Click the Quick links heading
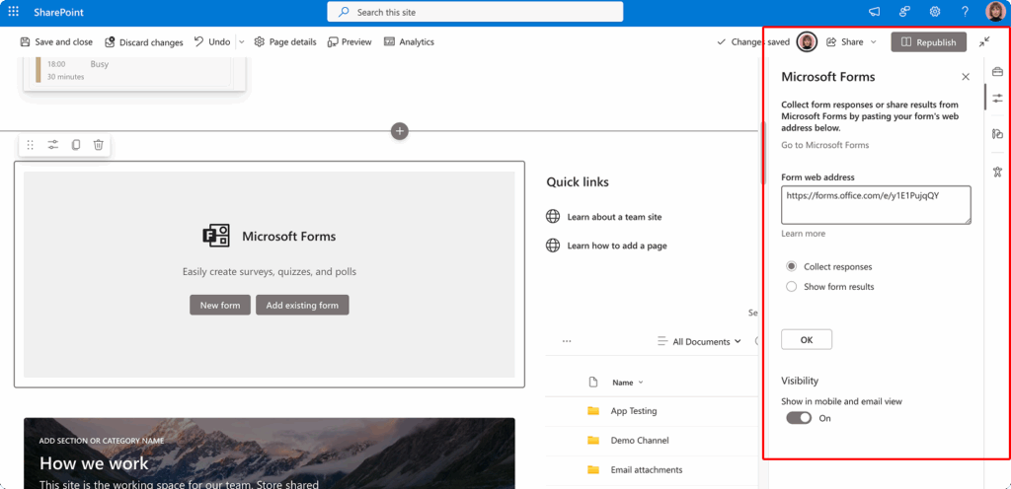This screenshot has width=1011, height=489. tap(577, 182)
